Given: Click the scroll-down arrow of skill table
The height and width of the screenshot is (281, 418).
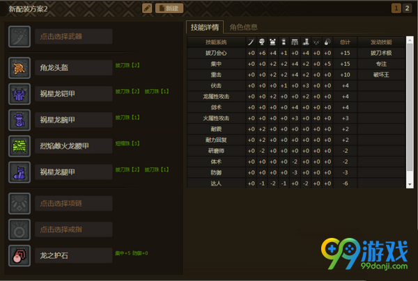Looking at the screenshot, I should click(x=410, y=185).
